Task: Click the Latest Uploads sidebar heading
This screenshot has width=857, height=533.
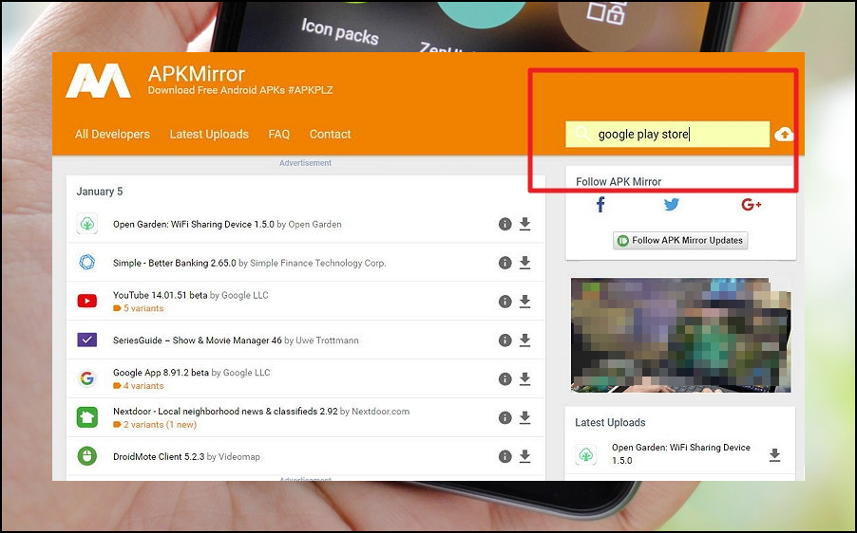Action: [x=610, y=422]
